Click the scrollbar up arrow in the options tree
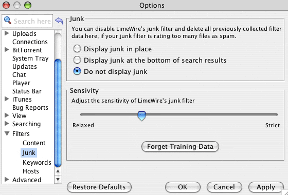 point(58,171)
